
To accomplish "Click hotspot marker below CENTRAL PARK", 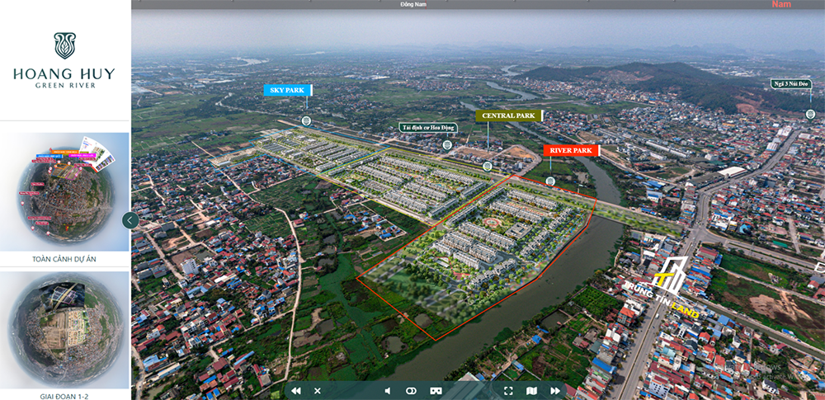I will click(x=488, y=166).
